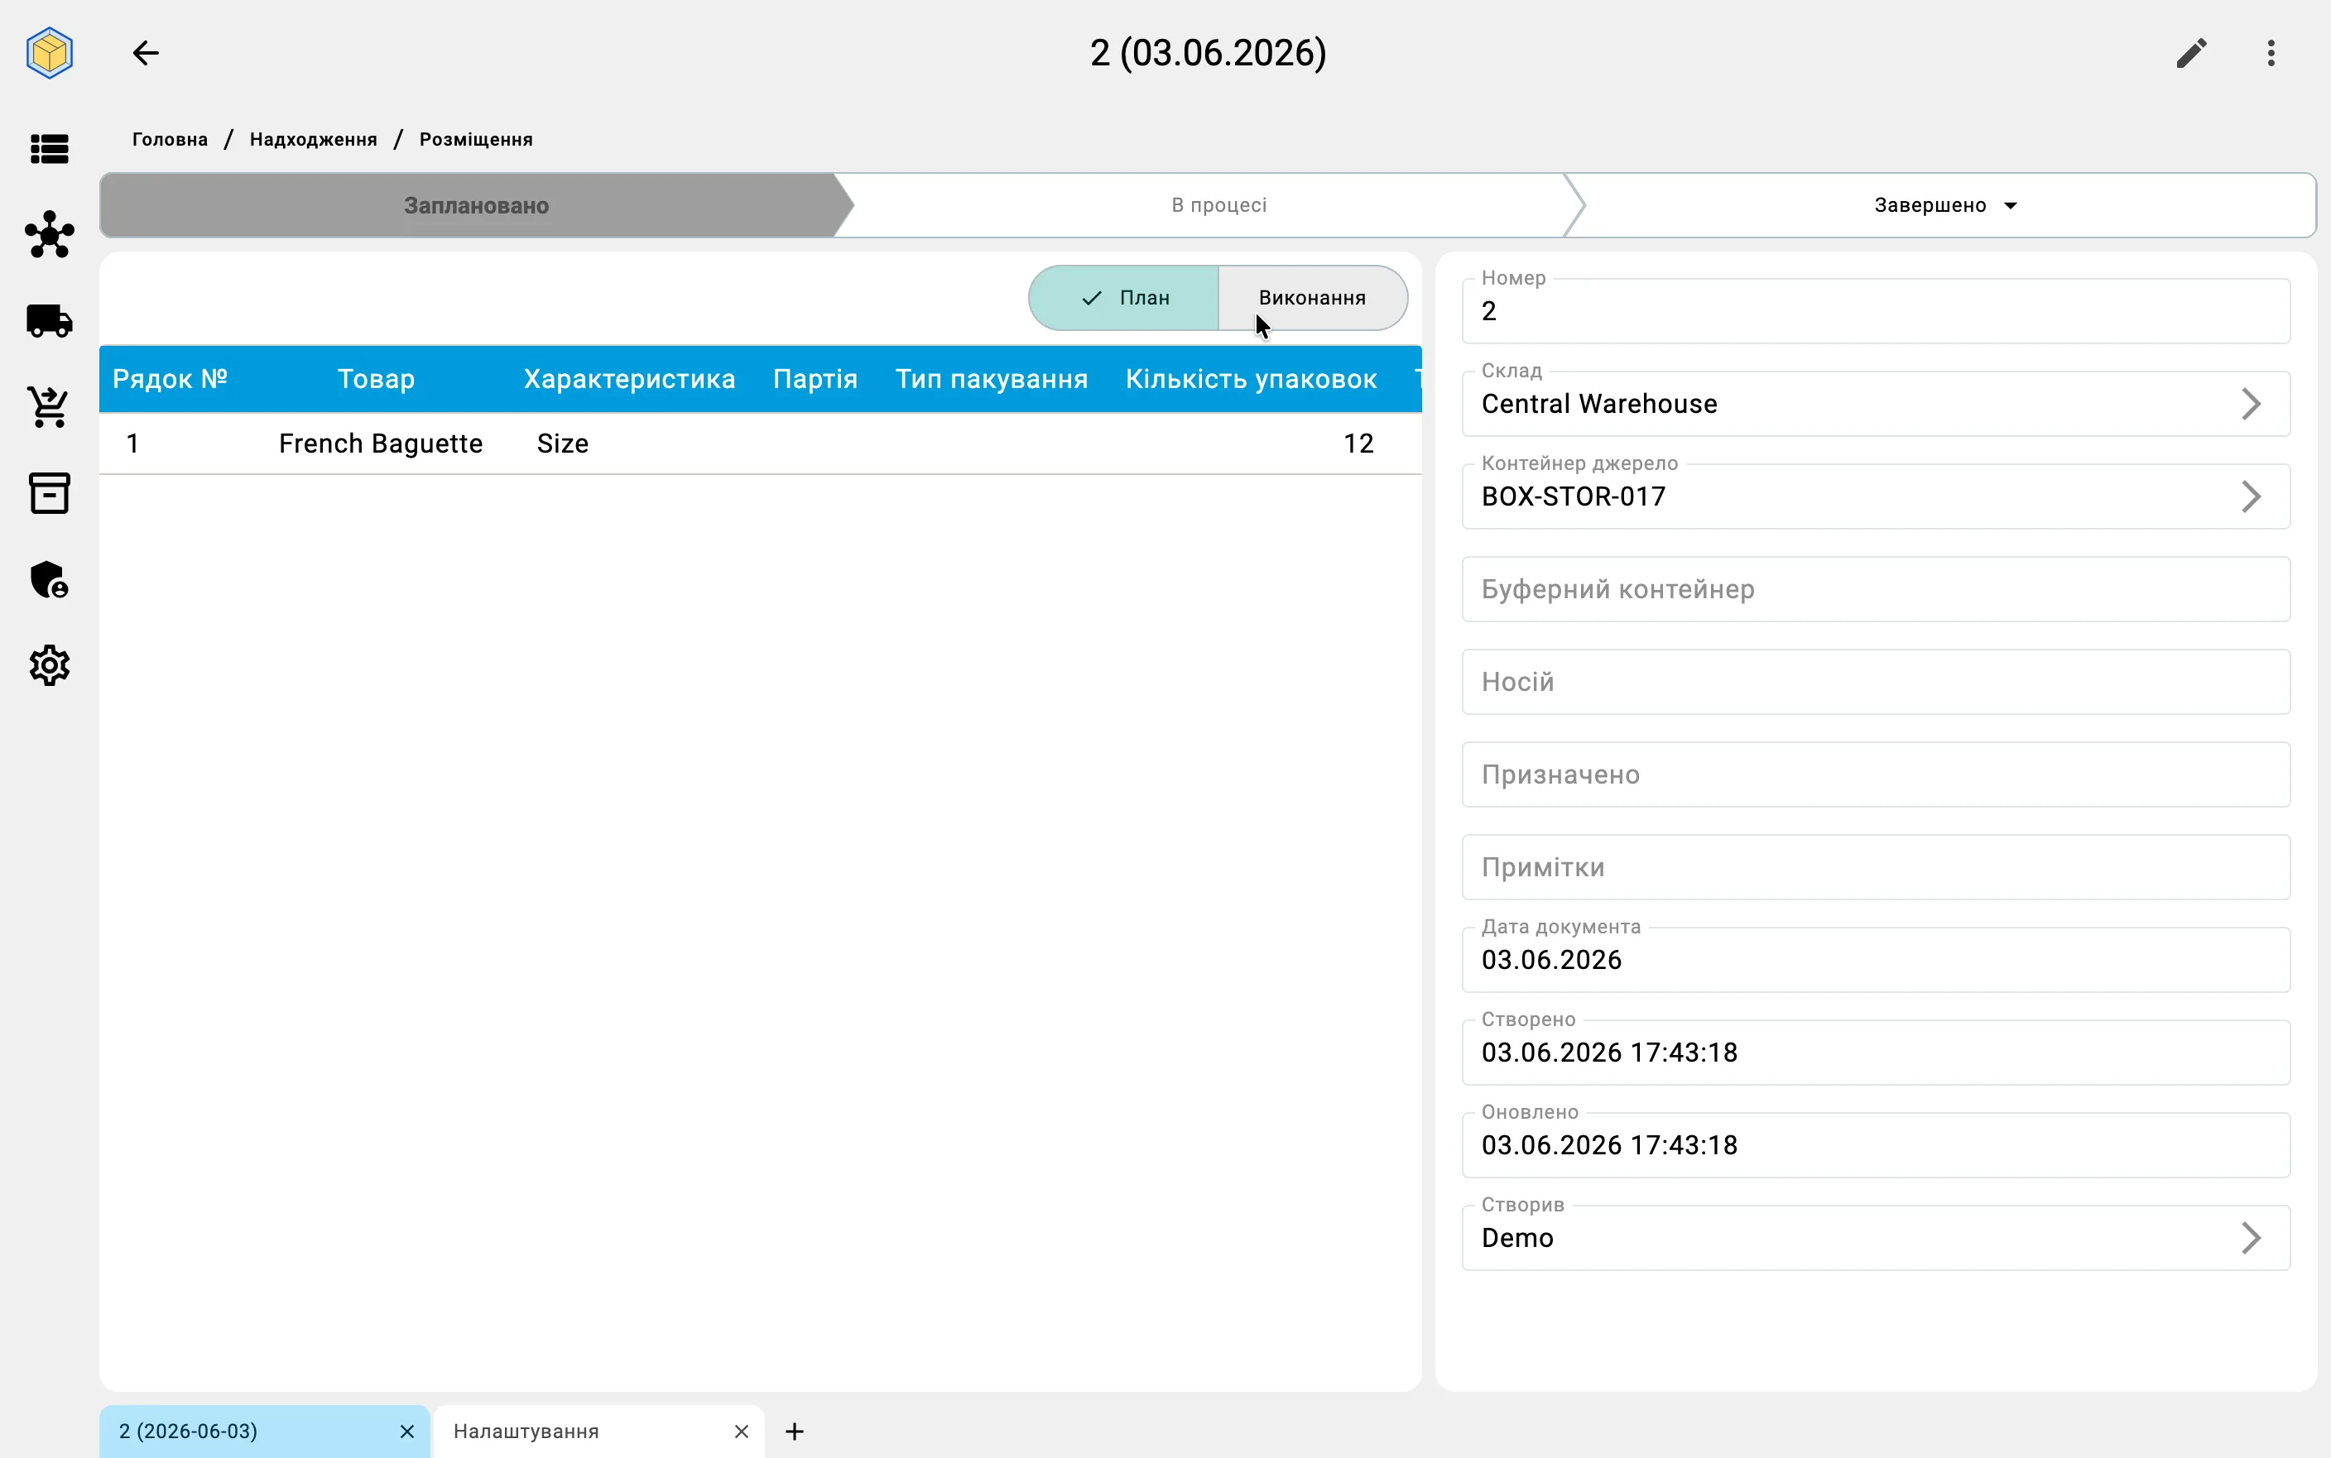Click the Номер field with value 2

pyautogui.click(x=1876, y=310)
